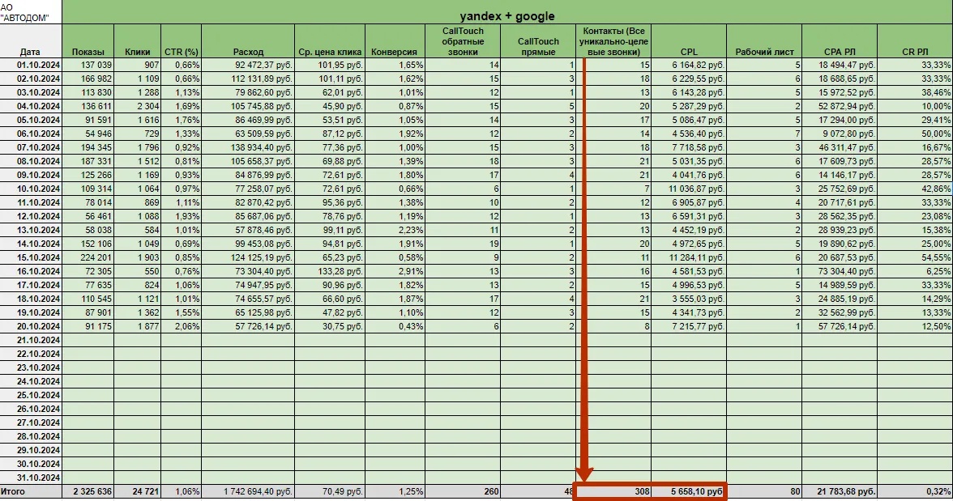The width and height of the screenshot is (953, 501).
Task: Click the "CPL" column header
Action: [x=688, y=52]
